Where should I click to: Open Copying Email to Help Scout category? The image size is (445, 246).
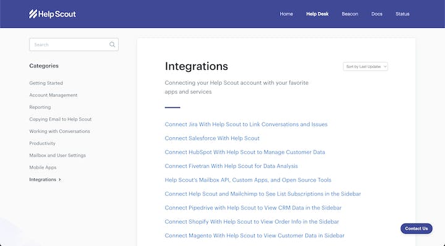(61, 119)
